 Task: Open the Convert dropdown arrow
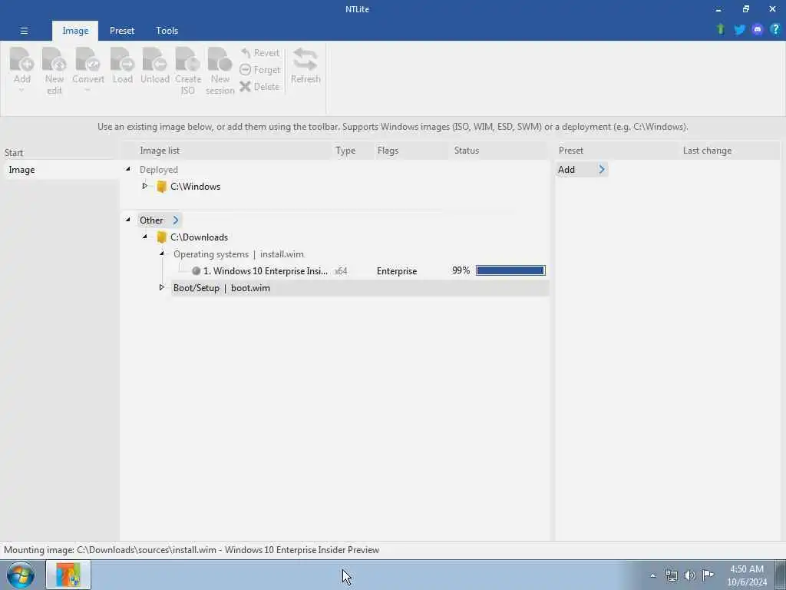(88, 91)
